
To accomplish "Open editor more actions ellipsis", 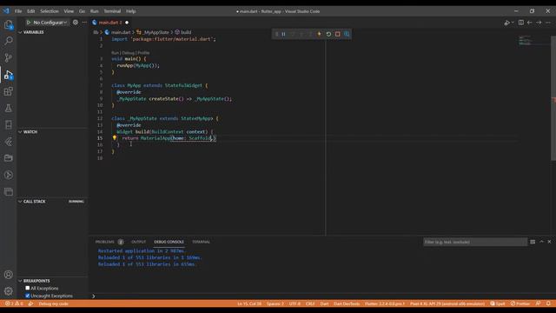I will click(x=548, y=23).
